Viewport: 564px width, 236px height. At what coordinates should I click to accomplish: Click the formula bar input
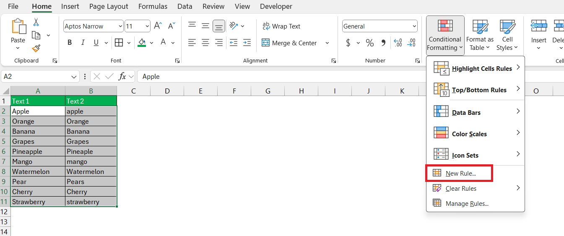[x=350, y=76]
